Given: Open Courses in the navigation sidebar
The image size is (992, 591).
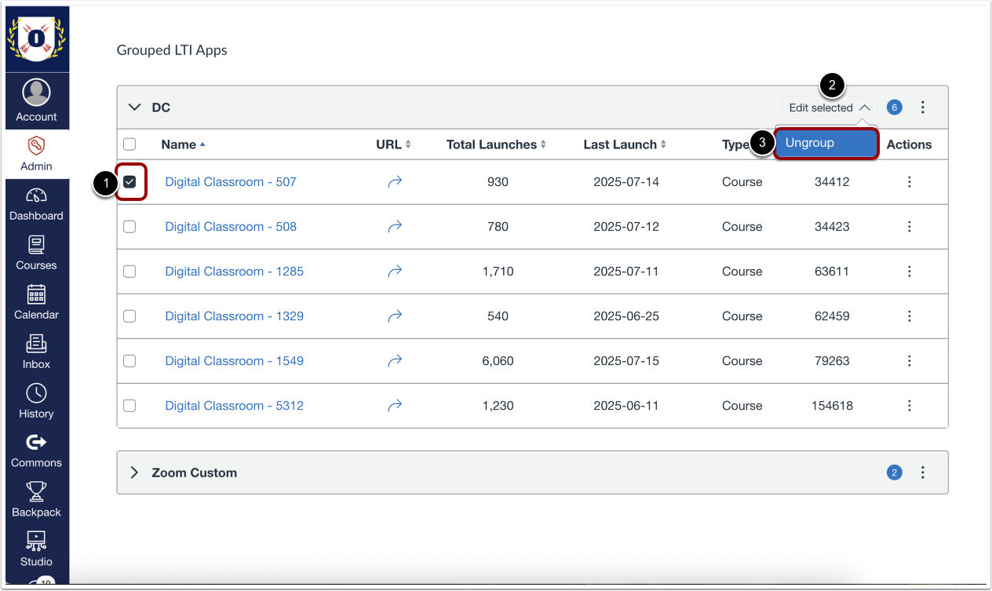Looking at the screenshot, I should (x=37, y=251).
